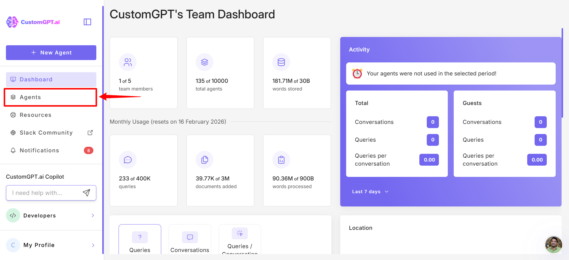This screenshot has width=569, height=260.
Task: Click the Dashboard monitor icon
Action: point(13,80)
